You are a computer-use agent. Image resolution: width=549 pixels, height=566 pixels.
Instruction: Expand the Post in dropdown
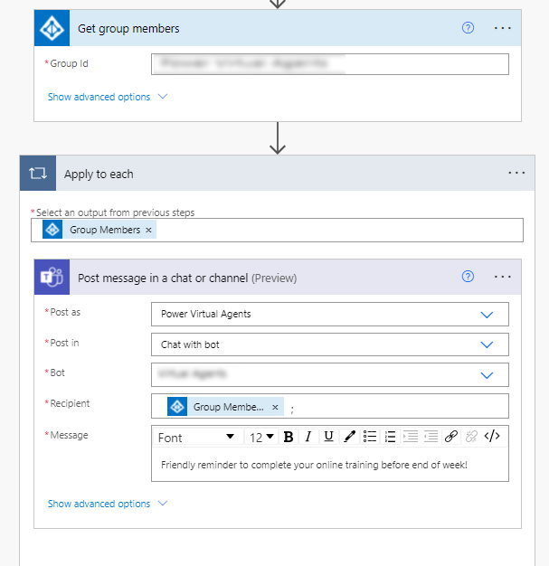click(x=487, y=344)
